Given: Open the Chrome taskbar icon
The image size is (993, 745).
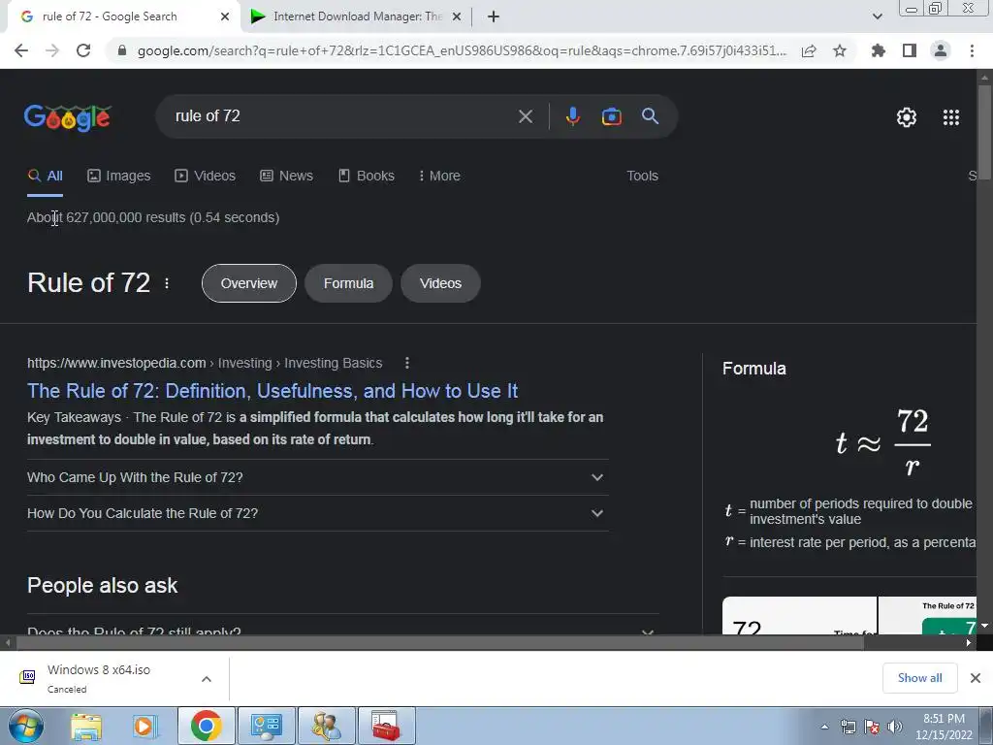Looking at the screenshot, I should click(x=206, y=726).
